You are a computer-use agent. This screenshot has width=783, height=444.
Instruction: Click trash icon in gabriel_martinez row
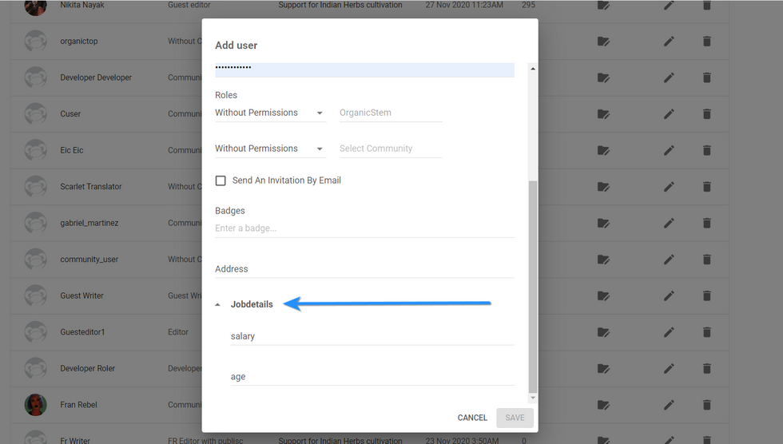click(x=706, y=224)
